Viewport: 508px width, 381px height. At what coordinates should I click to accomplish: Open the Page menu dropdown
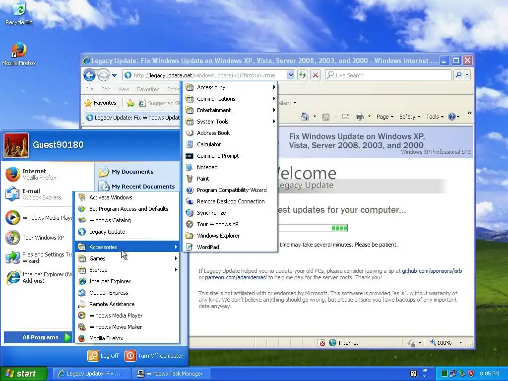pos(385,117)
